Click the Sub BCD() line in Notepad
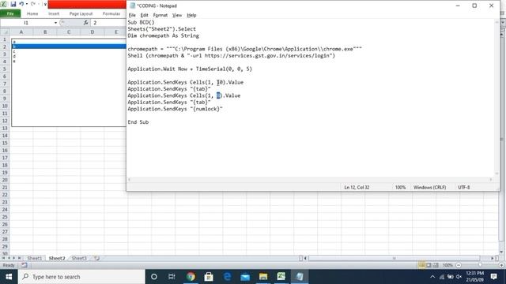506x284 pixels. [141, 22]
